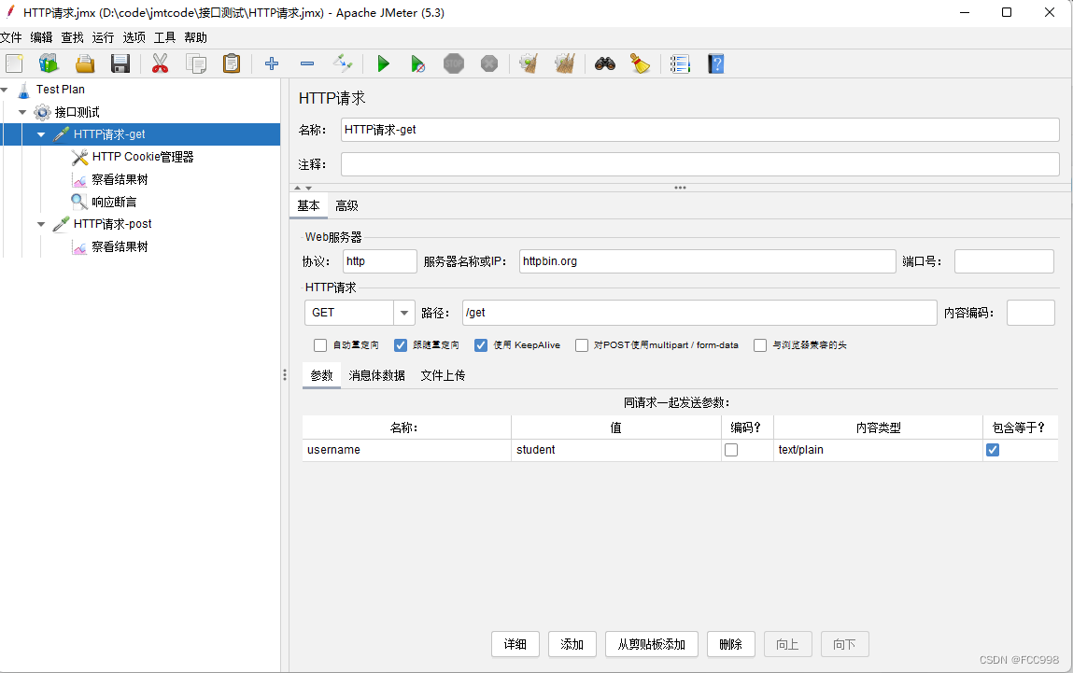Click the Copy toolbar icon
This screenshot has height=673, width=1073.
coord(196,63)
